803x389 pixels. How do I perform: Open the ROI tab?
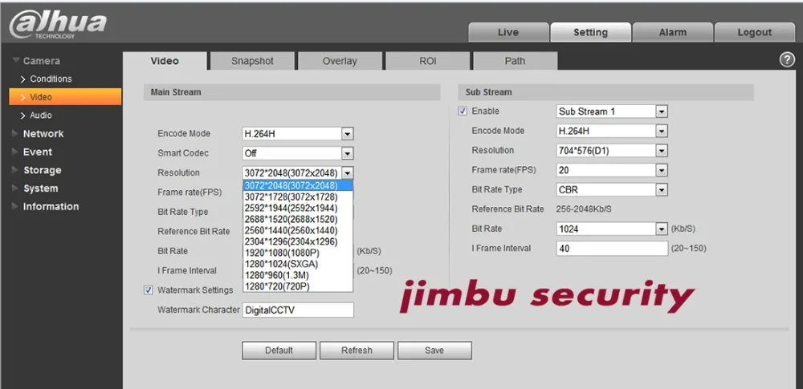pyautogui.click(x=428, y=61)
